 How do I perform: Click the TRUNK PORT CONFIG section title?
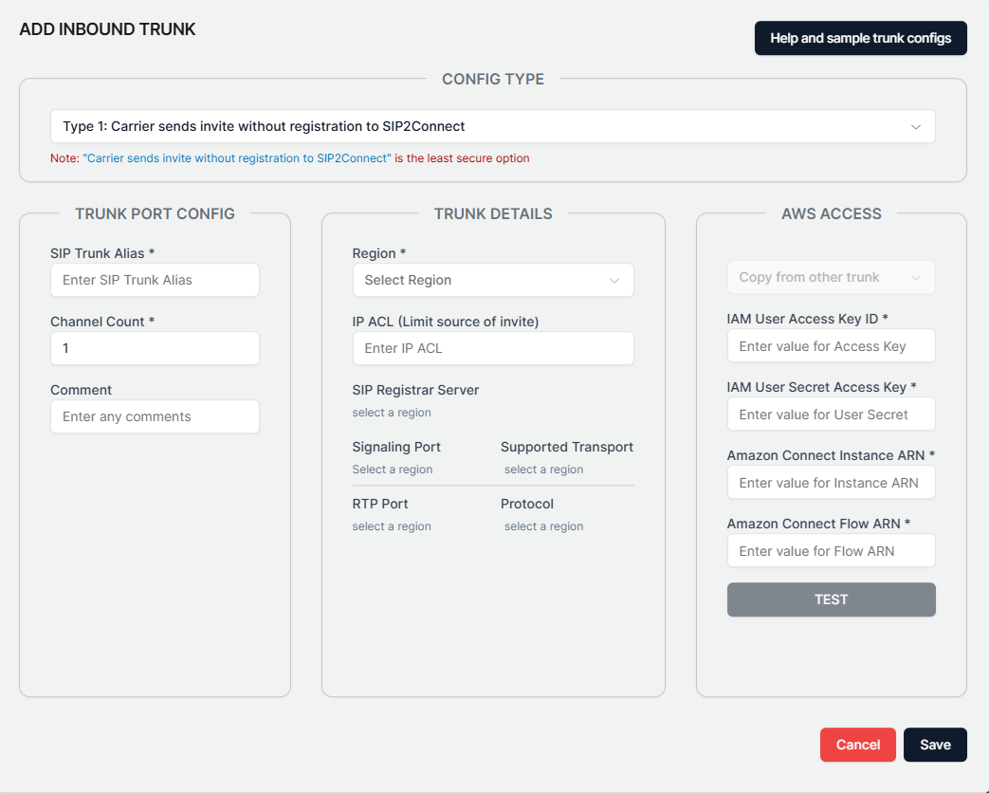point(155,213)
